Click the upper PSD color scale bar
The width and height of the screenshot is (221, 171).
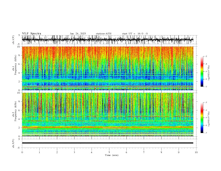click(202, 71)
